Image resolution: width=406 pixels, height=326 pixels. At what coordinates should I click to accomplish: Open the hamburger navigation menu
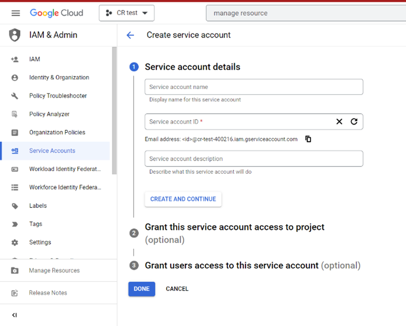[x=15, y=13]
